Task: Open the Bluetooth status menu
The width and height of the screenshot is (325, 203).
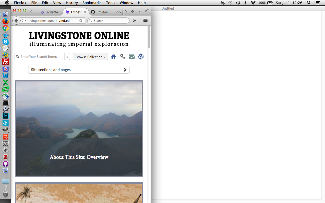Action: pyautogui.click(x=245, y=3)
